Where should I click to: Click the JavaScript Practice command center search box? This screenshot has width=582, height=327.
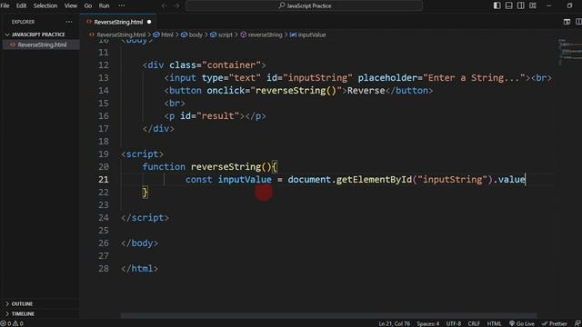tap(304, 5)
